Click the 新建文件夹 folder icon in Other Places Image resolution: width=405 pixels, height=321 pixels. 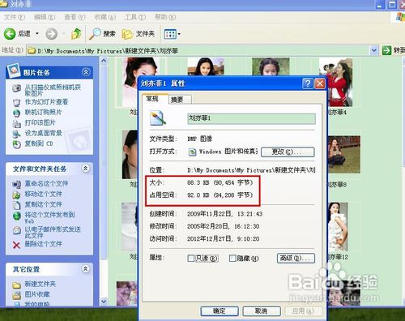pyautogui.click(x=17, y=285)
